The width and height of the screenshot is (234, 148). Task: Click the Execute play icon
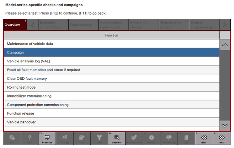coord(151,137)
